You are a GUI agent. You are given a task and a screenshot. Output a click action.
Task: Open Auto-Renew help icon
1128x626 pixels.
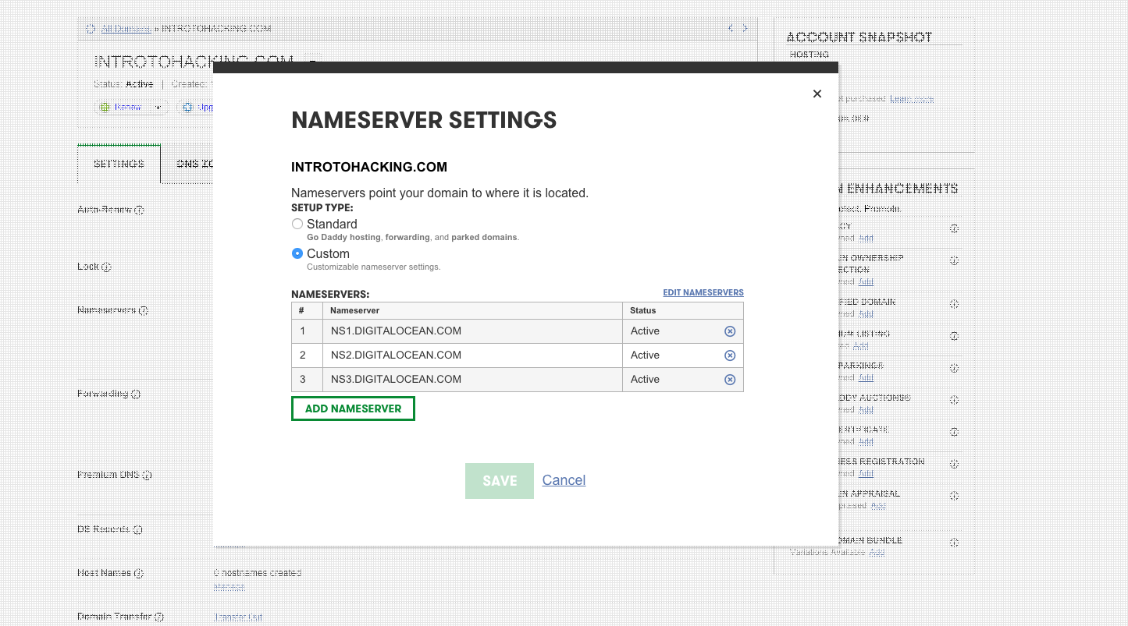pyautogui.click(x=140, y=210)
